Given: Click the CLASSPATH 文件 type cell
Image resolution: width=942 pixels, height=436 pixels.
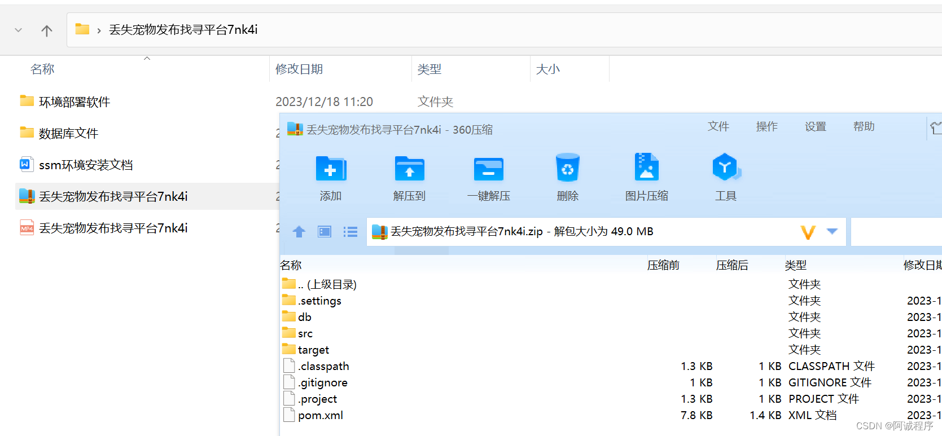Looking at the screenshot, I should tap(831, 366).
